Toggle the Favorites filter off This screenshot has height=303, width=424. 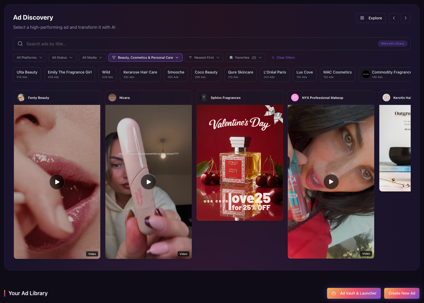[246, 57]
